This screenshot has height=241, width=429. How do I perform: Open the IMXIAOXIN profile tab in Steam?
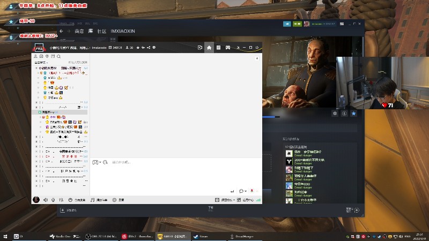(123, 31)
